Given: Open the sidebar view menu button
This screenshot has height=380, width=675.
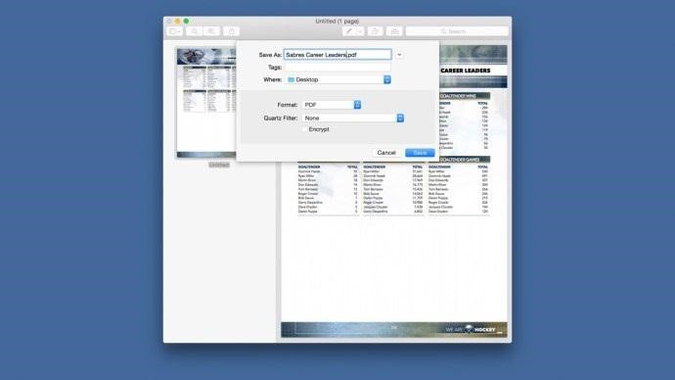Looking at the screenshot, I should click(174, 31).
